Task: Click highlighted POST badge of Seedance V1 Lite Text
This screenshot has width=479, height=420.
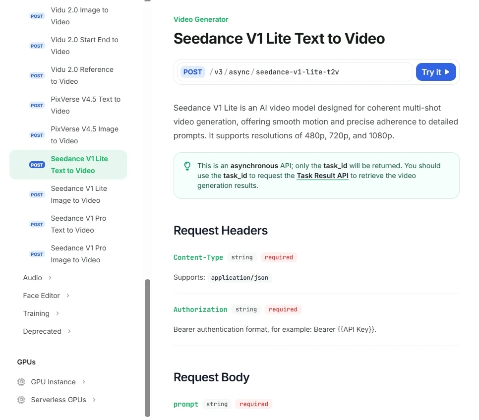Action: pyautogui.click(x=37, y=165)
